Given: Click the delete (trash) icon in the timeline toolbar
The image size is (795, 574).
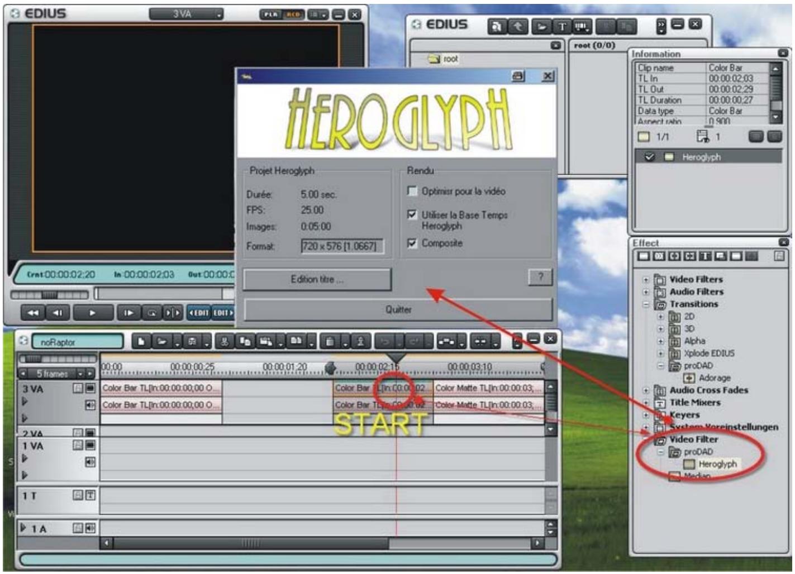Looking at the screenshot, I should (330, 341).
